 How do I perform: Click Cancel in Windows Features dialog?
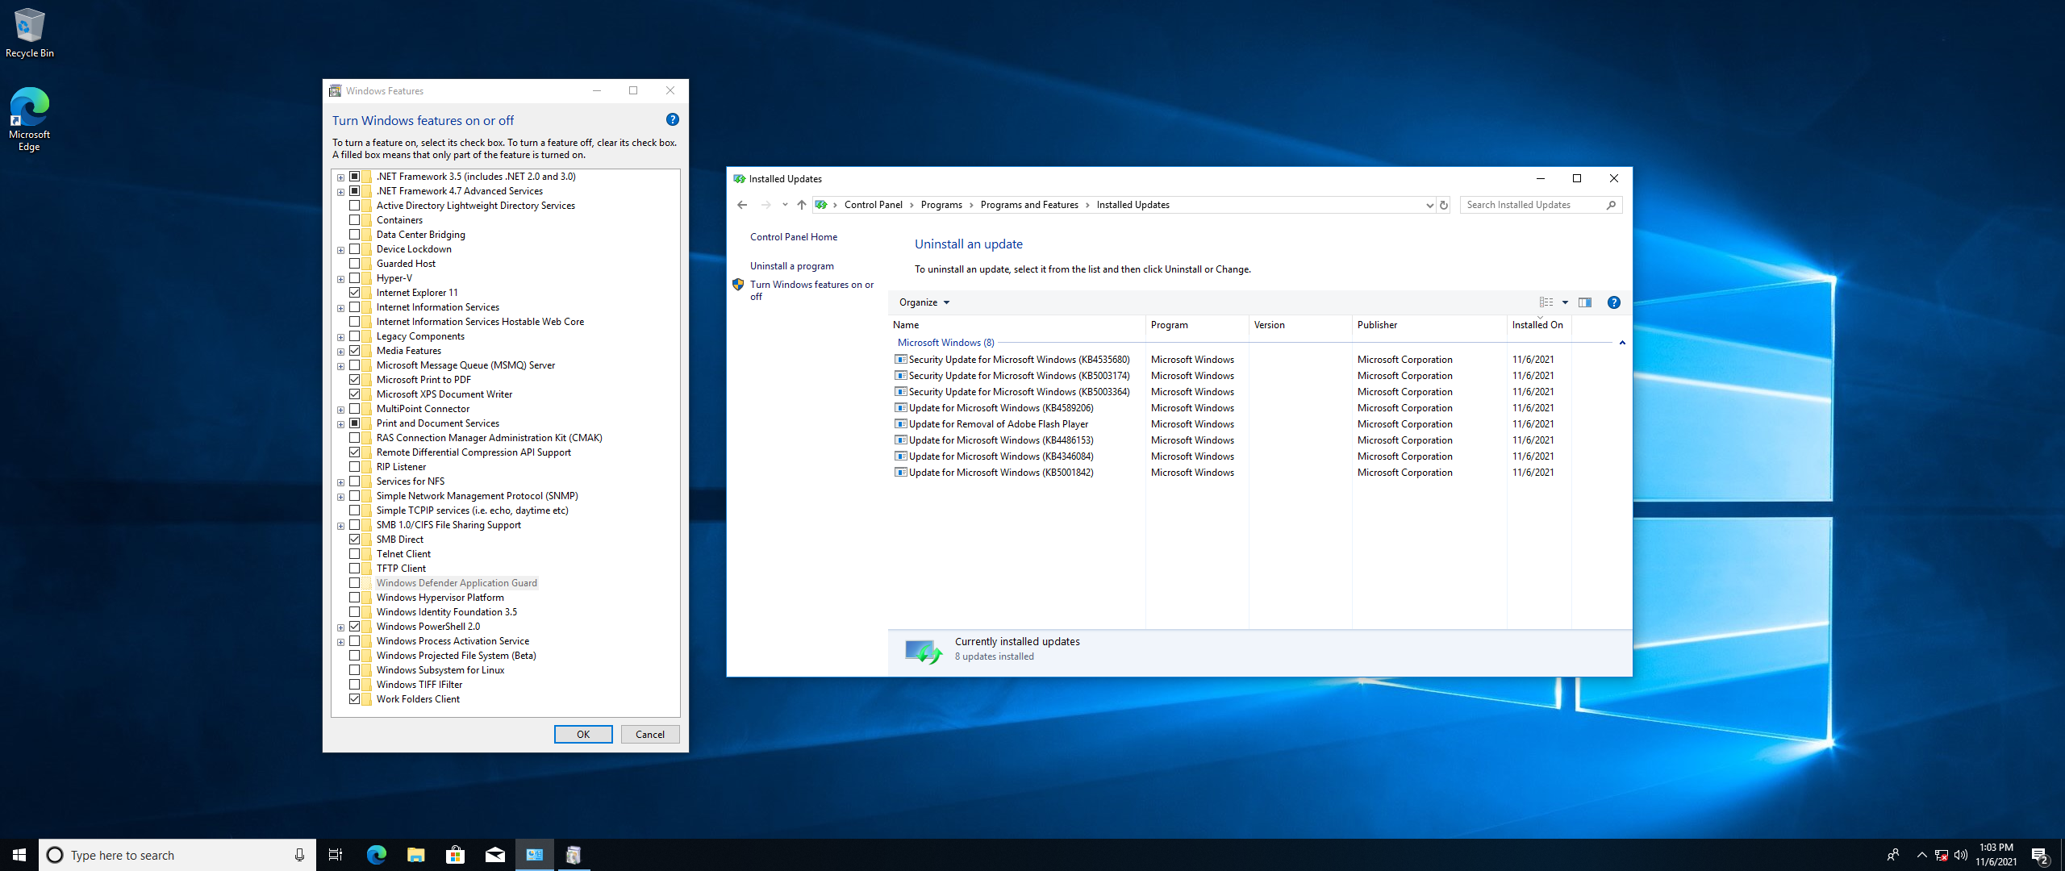coord(650,734)
